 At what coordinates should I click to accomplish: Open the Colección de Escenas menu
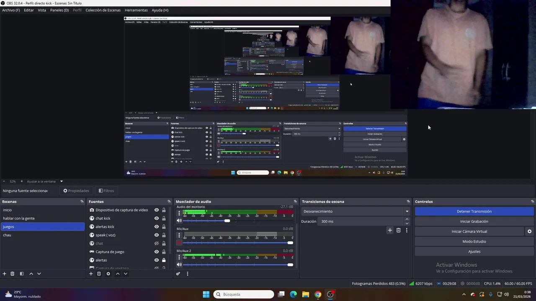click(103, 10)
